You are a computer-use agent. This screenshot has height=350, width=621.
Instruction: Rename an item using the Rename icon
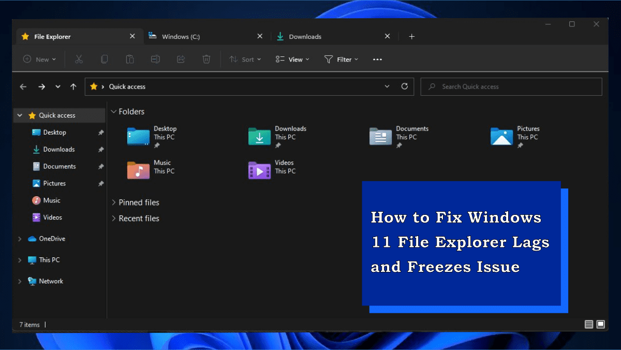(x=155, y=59)
